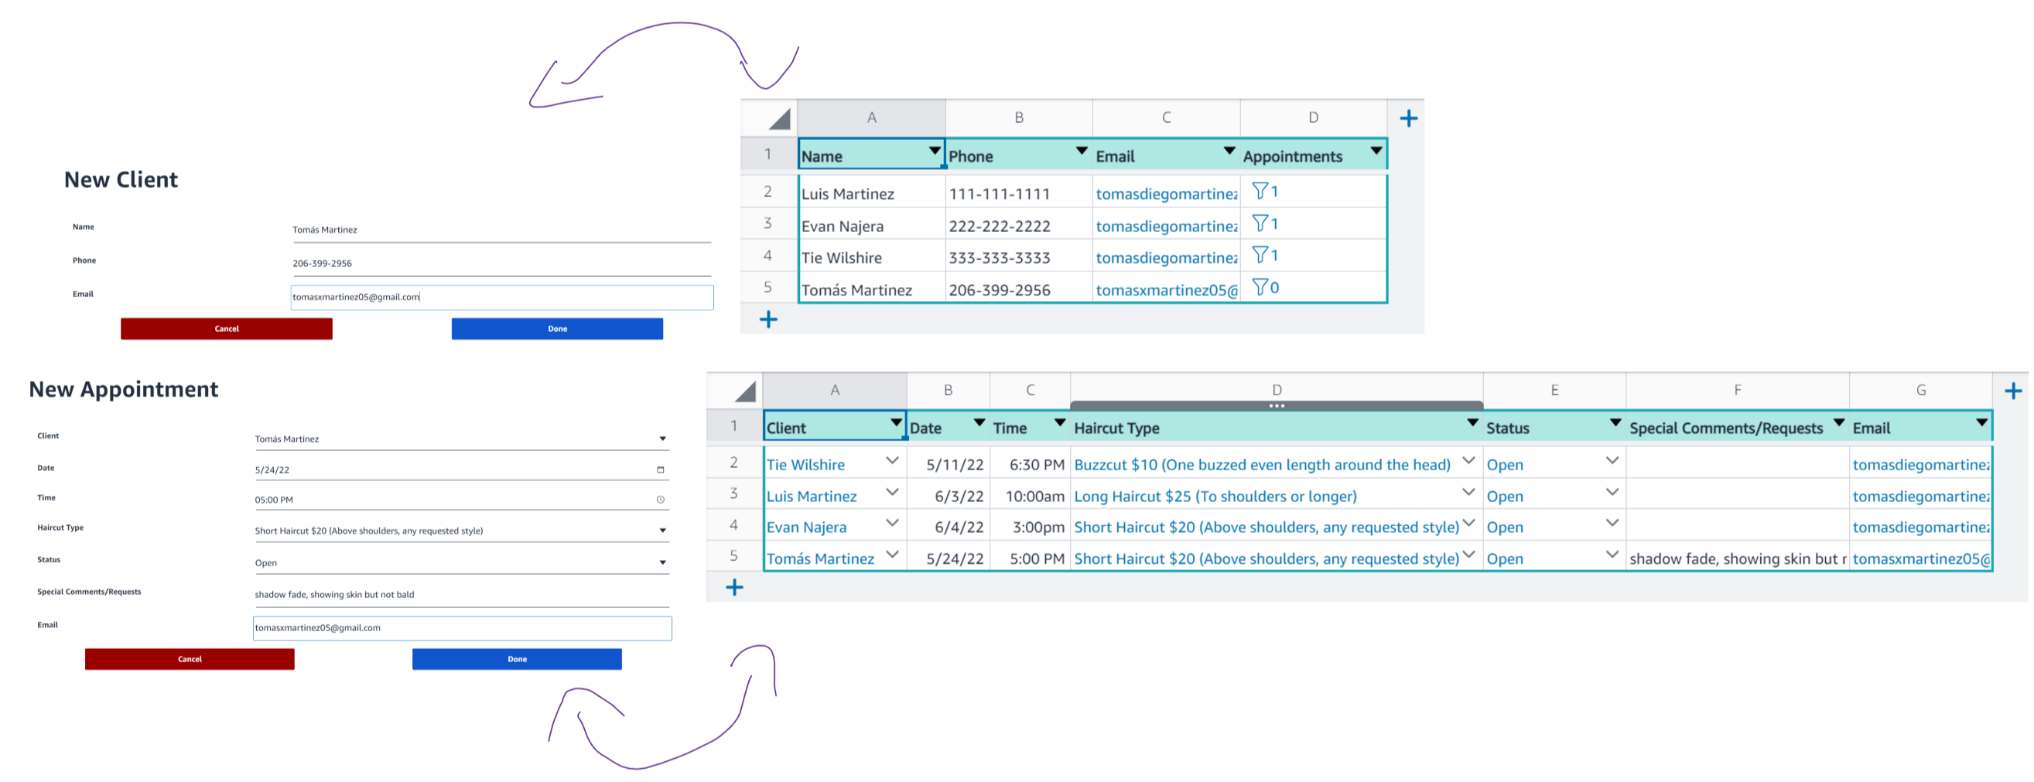Click the Email field in New Client form
This screenshot has height=782, width=2034.
(501, 298)
